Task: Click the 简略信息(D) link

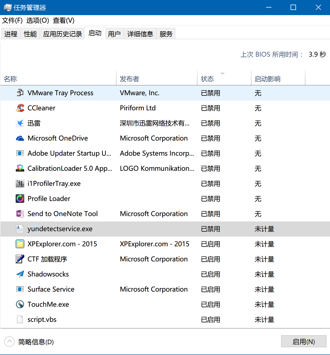Action: coord(36,342)
